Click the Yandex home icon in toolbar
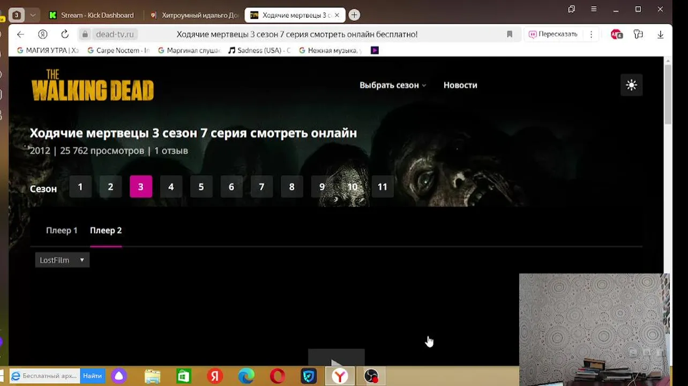Viewport: 688px width, 386px height. point(42,34)
